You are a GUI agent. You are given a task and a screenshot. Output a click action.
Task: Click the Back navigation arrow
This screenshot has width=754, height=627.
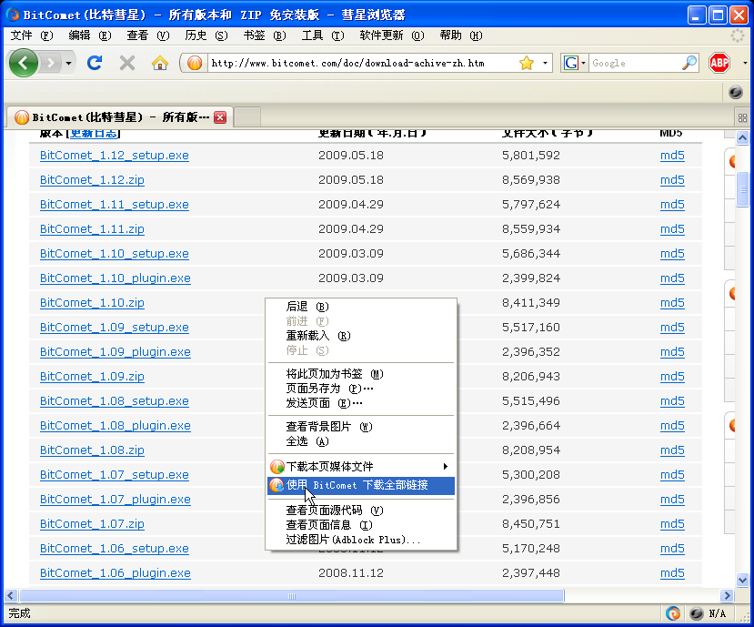pos(23,63)
